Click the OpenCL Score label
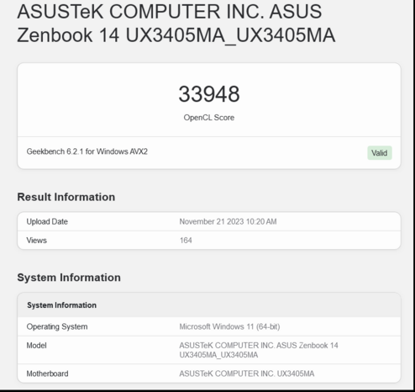This screenshot has width=415, height=392. coord(209,118)
